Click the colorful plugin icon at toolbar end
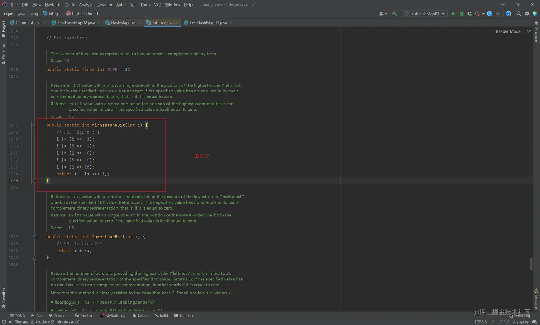The height and width of the screenshot is (325, 540). coord(535,14)
